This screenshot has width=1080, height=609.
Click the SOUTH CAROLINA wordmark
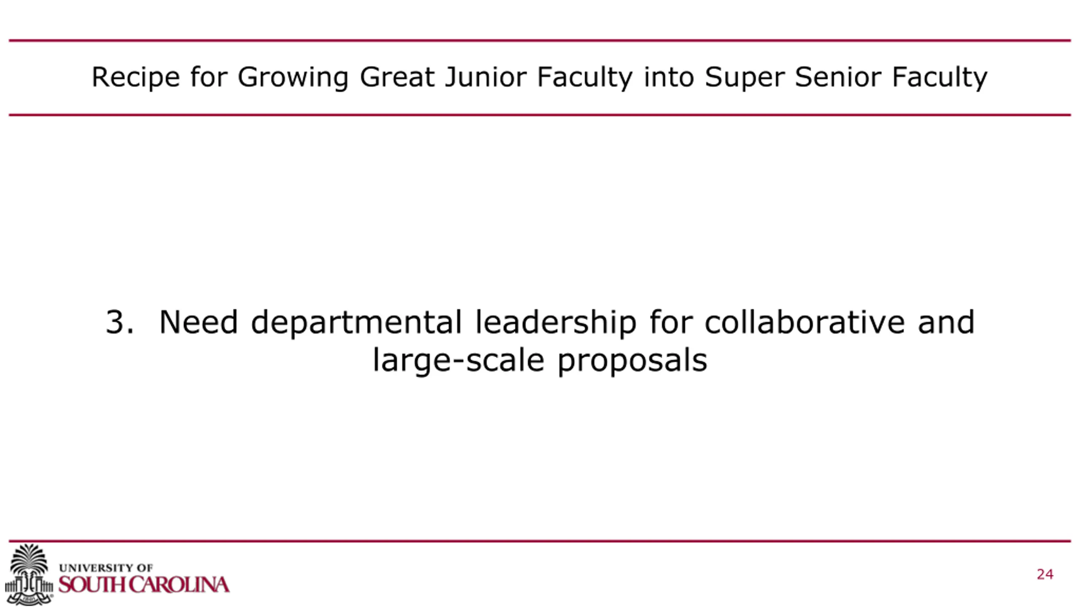(x=144, y=585)
